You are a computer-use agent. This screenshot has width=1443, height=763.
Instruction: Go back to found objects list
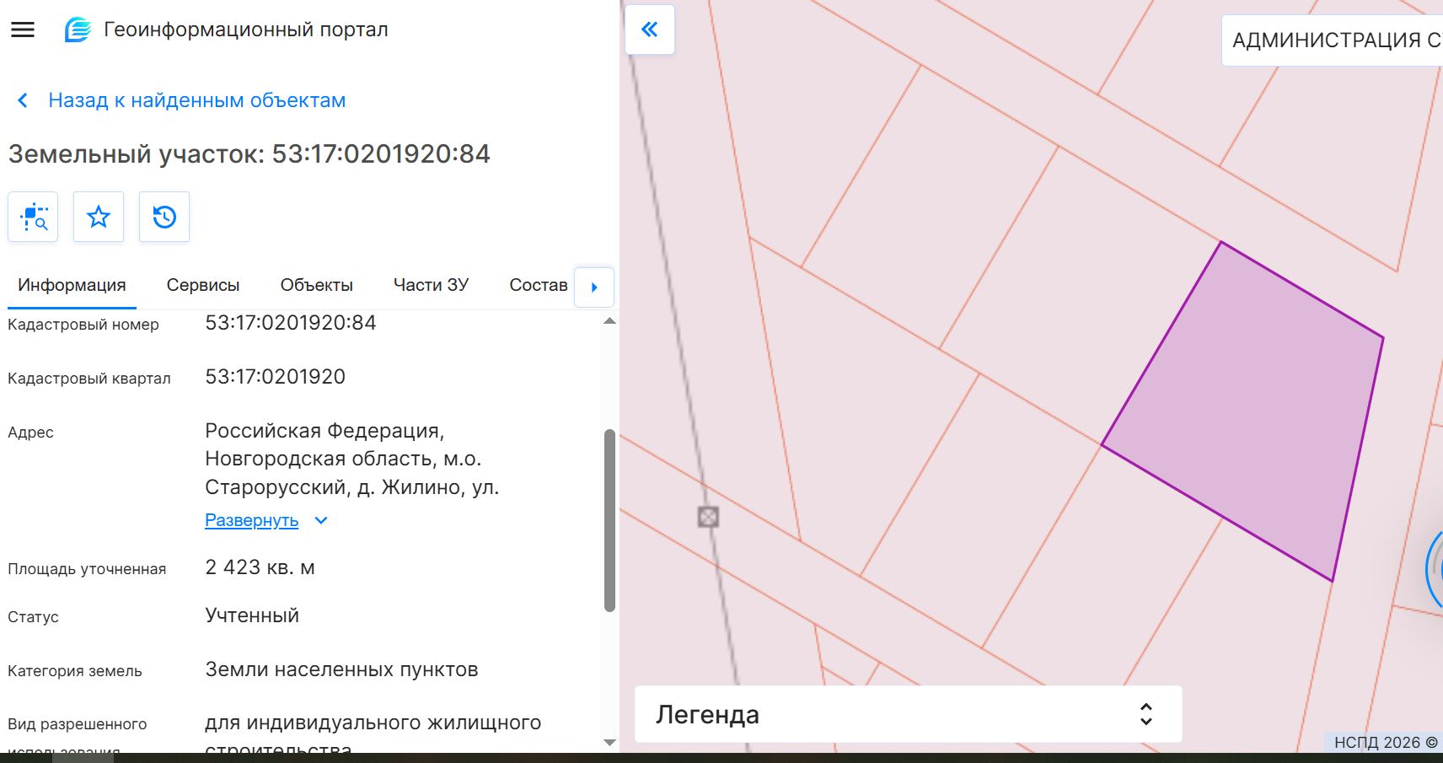coord(196,100)
